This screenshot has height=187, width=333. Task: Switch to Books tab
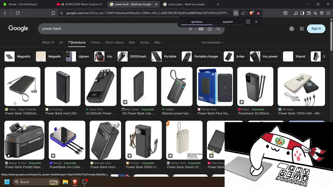pos(145,42)
